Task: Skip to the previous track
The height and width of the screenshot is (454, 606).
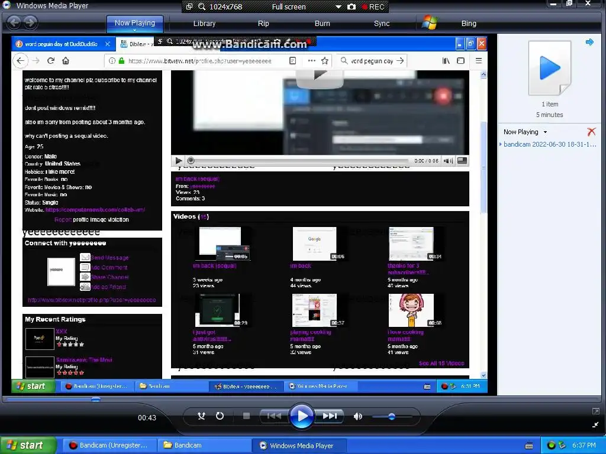Action: [274, 416]
